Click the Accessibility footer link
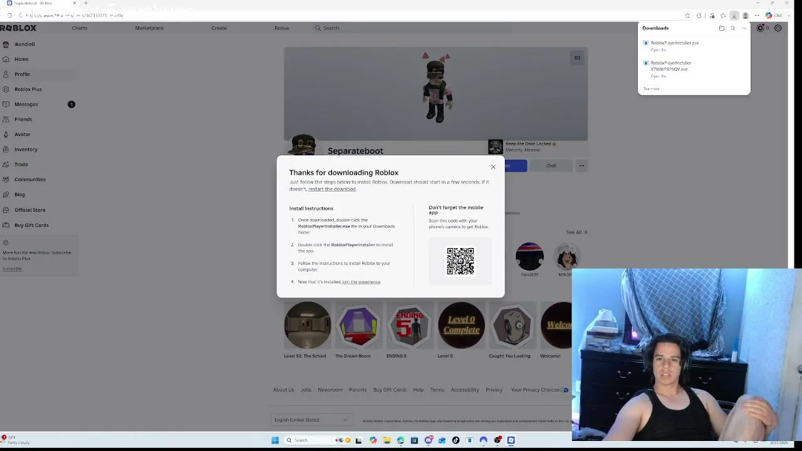The height and width of the screenshot is (451, 802). (x=465, y=390)
